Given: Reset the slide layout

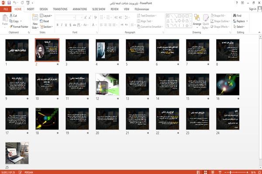Looking at the screenshot, I should point(45,21).
